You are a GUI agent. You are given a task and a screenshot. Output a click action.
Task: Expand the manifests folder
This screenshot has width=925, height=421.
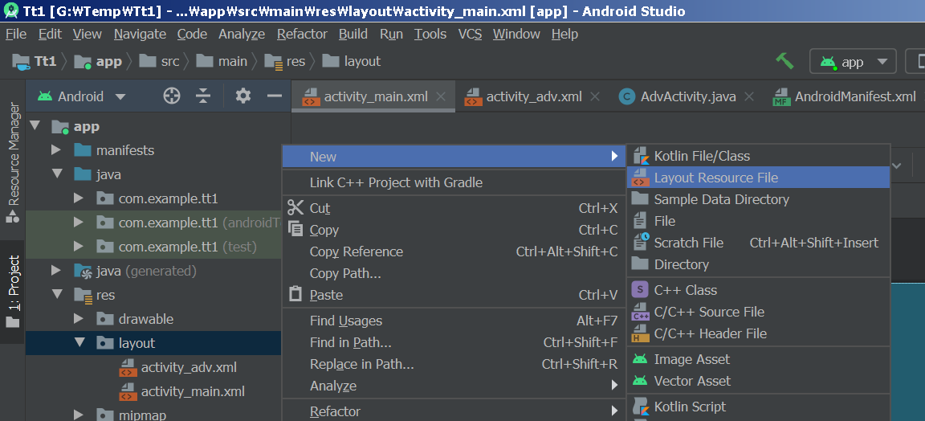[56, 150]
